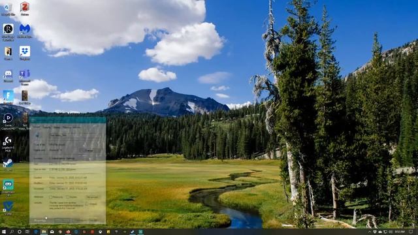Open the teal app icon on the taskbar
Image resolution: width=418 pixels, height=235 pixels.
(x=140, y=232)
